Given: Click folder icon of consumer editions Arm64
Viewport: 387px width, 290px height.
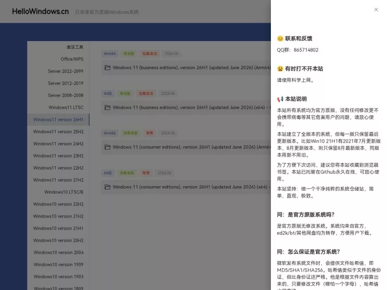Looking at the screenshot, I should coord(107,147).
